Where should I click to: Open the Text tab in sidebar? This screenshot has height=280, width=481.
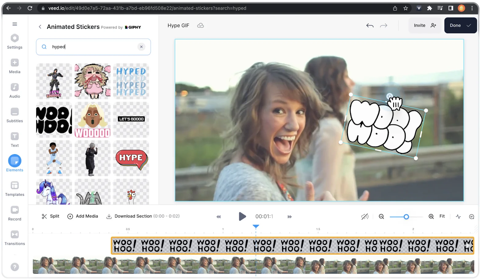14,140
